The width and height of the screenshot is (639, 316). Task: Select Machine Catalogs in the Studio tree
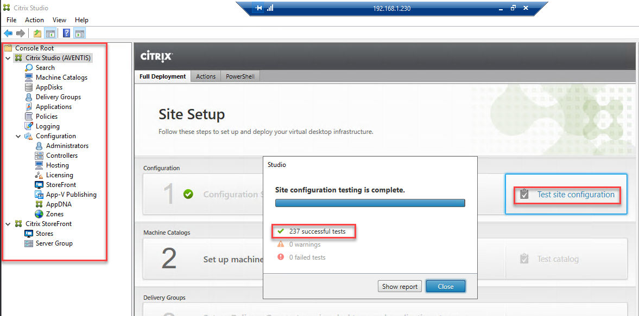click(61, 77)
